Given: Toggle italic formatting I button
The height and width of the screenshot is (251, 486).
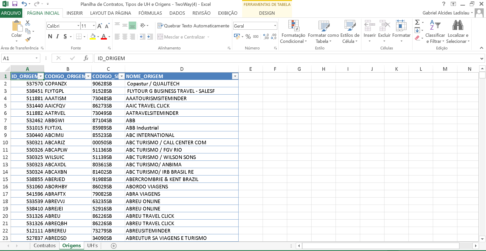Looking at the screenshot, I should [57, 37].
